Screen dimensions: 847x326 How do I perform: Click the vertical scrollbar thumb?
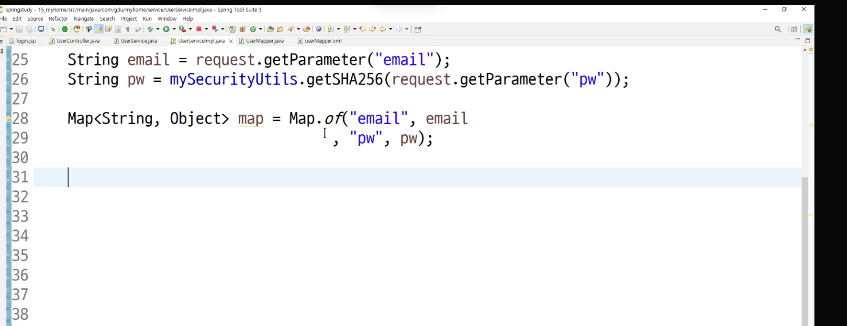(805, 251)
